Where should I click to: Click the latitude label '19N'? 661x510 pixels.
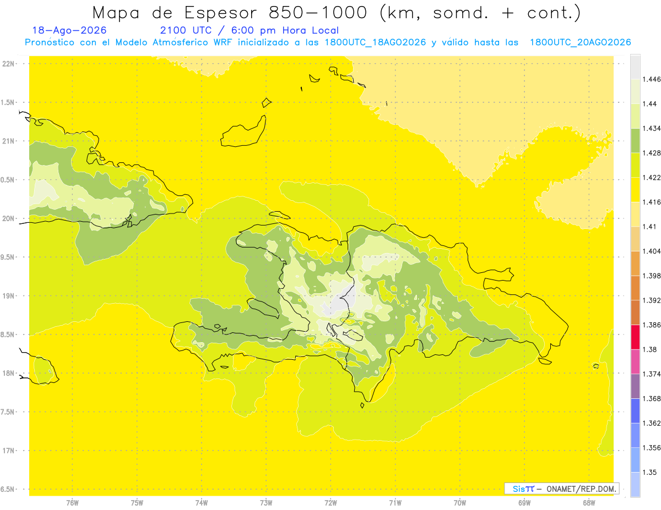(9, 296)
